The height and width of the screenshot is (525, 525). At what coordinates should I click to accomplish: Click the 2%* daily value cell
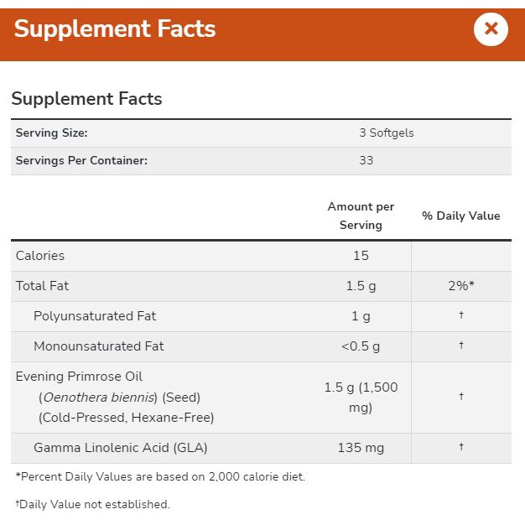click(x=460, y=286)
